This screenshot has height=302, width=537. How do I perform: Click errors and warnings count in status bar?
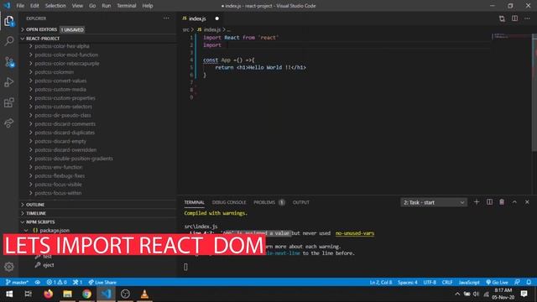point(57,282)
